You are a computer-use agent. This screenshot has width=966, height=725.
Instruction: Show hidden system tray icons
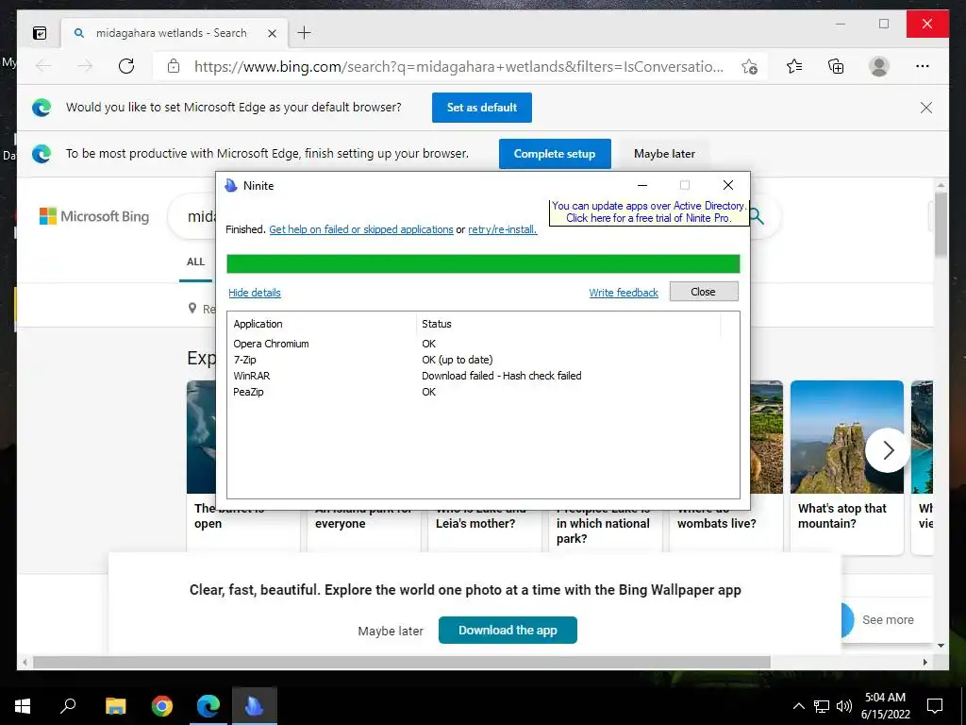click(x=798, y=706)
